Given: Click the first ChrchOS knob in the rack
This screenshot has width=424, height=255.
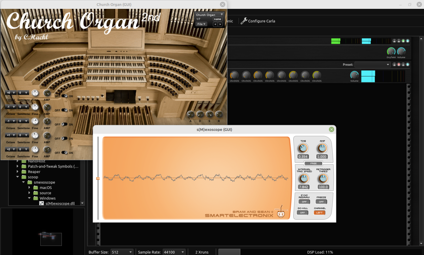Looking at the screenshot, I should pyautogui.click(x=234, y=75).
